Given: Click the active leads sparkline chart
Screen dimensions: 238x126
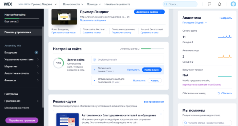Looking at the screenshot, I should (225, 56).
